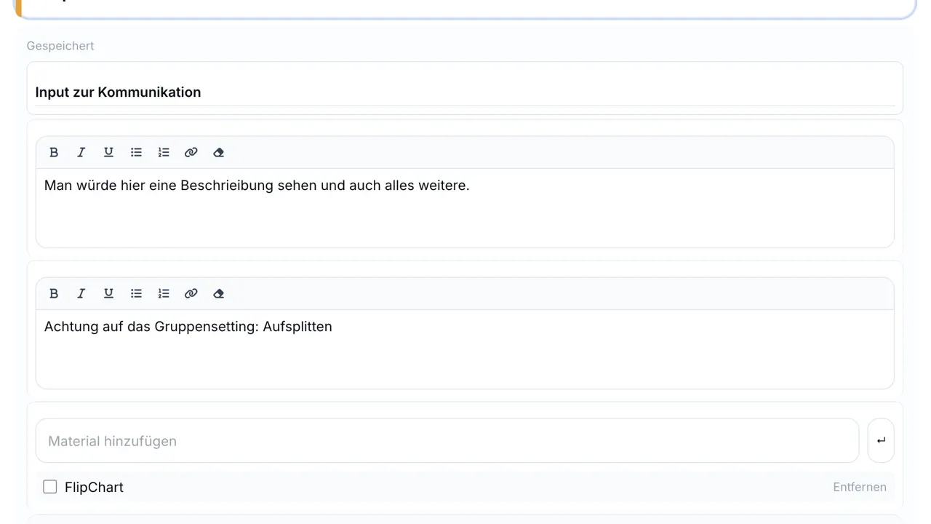Add a link in the description editor
The image size is (931, 524).
point(191,152)
